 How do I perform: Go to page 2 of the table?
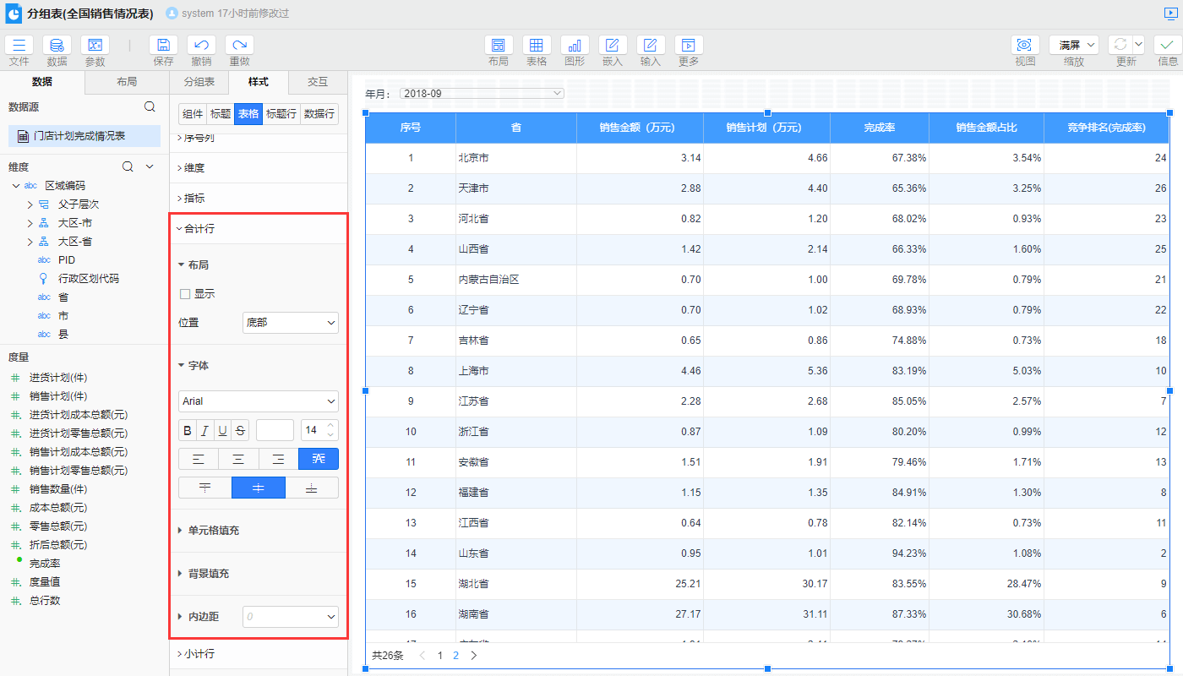click(x=455, y=655)
